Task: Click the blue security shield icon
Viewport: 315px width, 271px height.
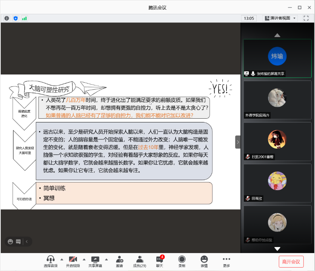Action: (x=15, y=18)
